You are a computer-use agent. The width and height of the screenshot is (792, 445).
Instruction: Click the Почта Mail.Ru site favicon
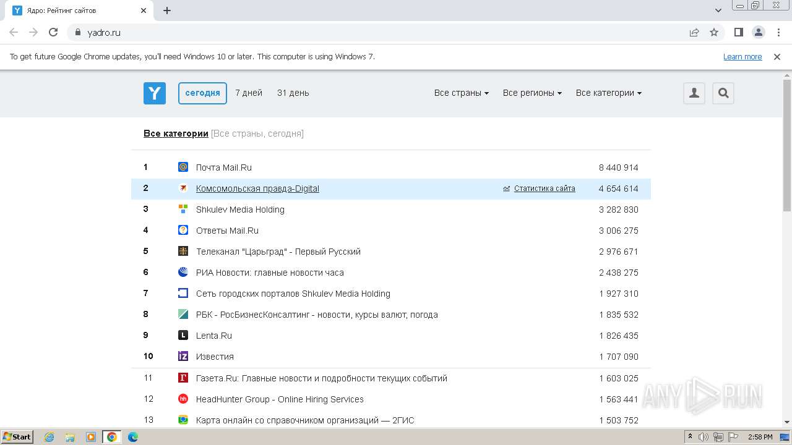coord(183,167)
